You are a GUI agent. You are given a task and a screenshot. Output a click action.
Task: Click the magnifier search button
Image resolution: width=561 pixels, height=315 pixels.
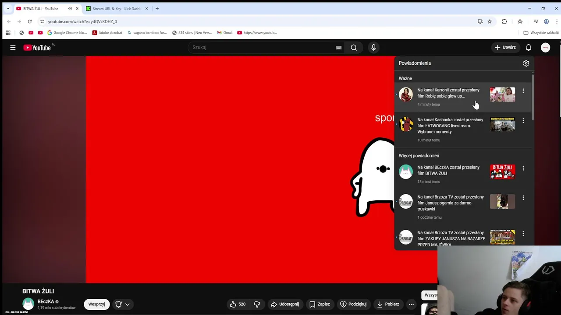[x=354, y=47]
